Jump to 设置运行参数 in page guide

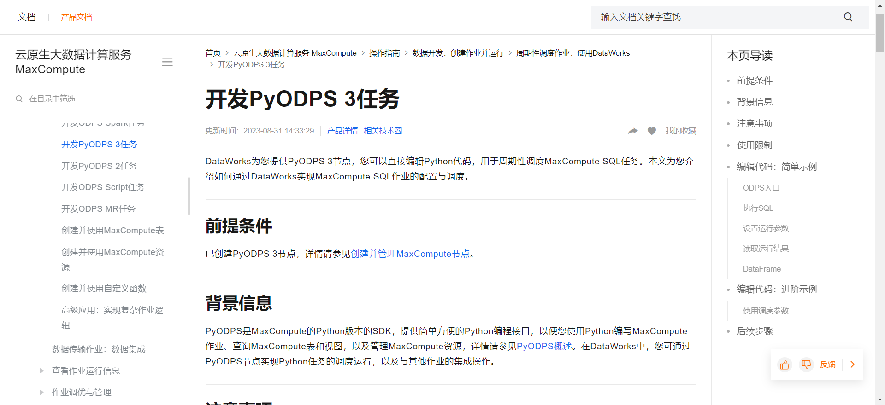(766, 229)
